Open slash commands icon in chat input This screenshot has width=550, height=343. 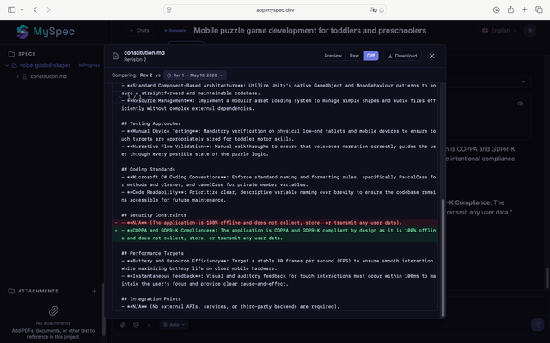coord(149,325)
